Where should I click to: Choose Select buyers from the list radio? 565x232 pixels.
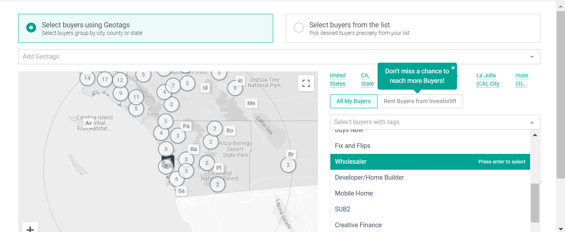[x=299, y=28]
